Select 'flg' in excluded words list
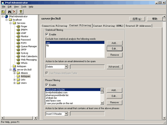The image size is (167, 125). pyautogui.click(x=75, y=45)
